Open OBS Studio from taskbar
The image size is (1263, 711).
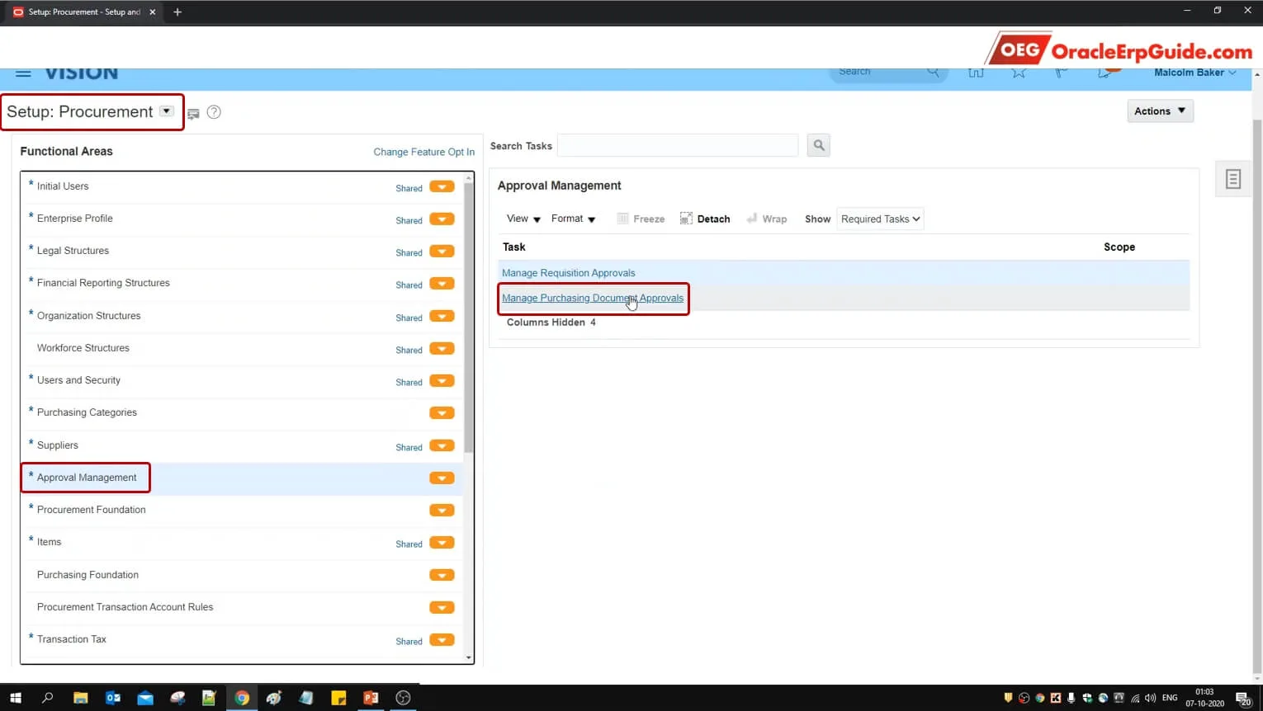tap(403, 698)
